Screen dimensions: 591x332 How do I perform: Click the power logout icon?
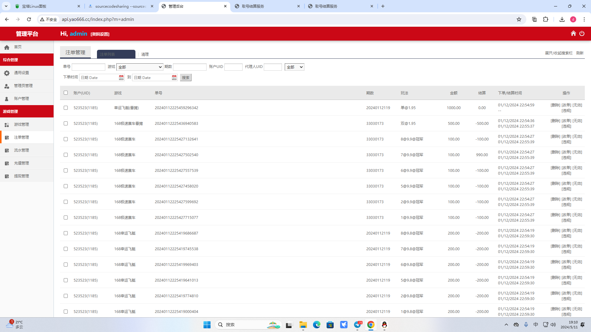[582, 34]
